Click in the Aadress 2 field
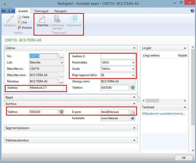Screen dimensions: 196x163 [x=118, y=56]
